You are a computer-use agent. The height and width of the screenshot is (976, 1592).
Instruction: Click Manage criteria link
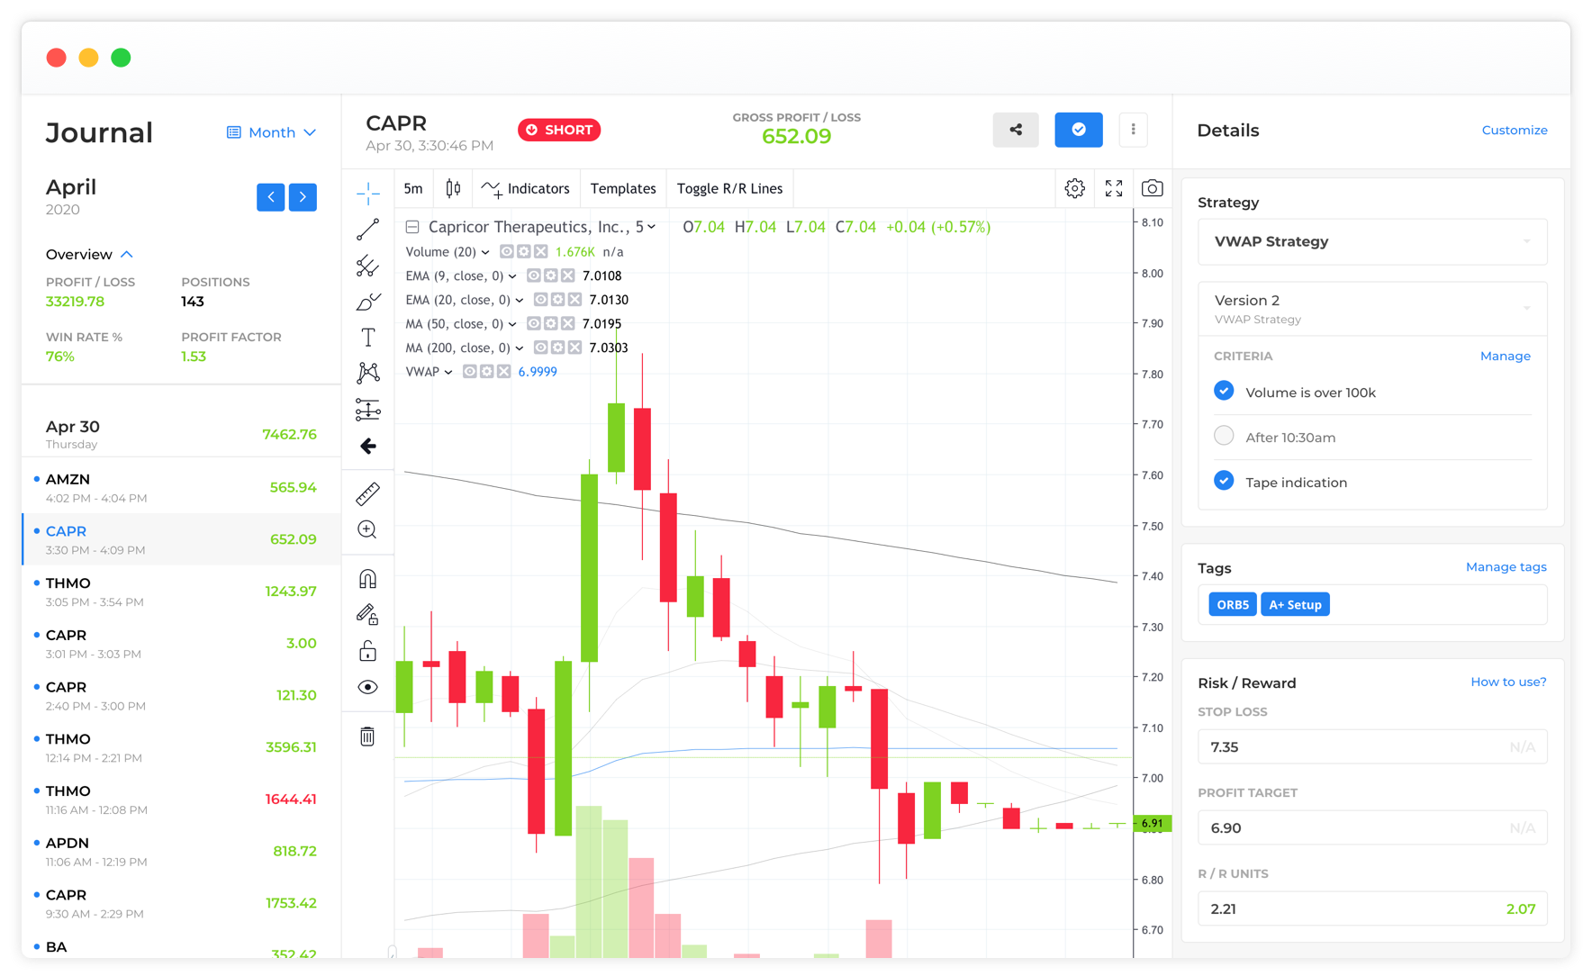coord(1505,356)
